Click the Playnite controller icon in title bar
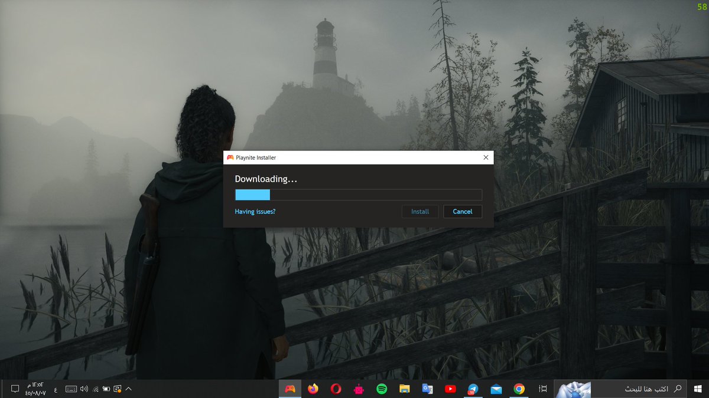 click(230, 157)
